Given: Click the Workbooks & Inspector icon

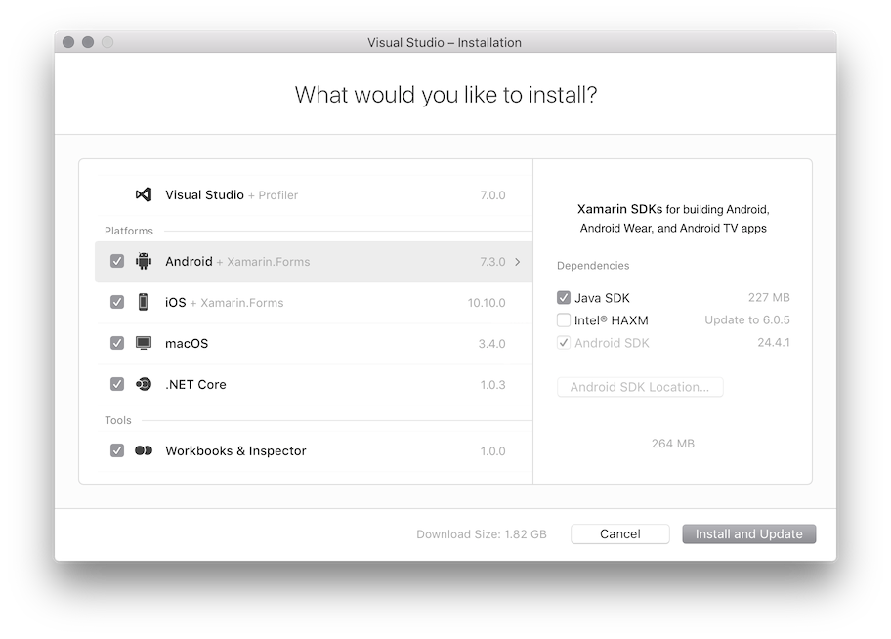Looking at the screenshot, I should point(144,450).
